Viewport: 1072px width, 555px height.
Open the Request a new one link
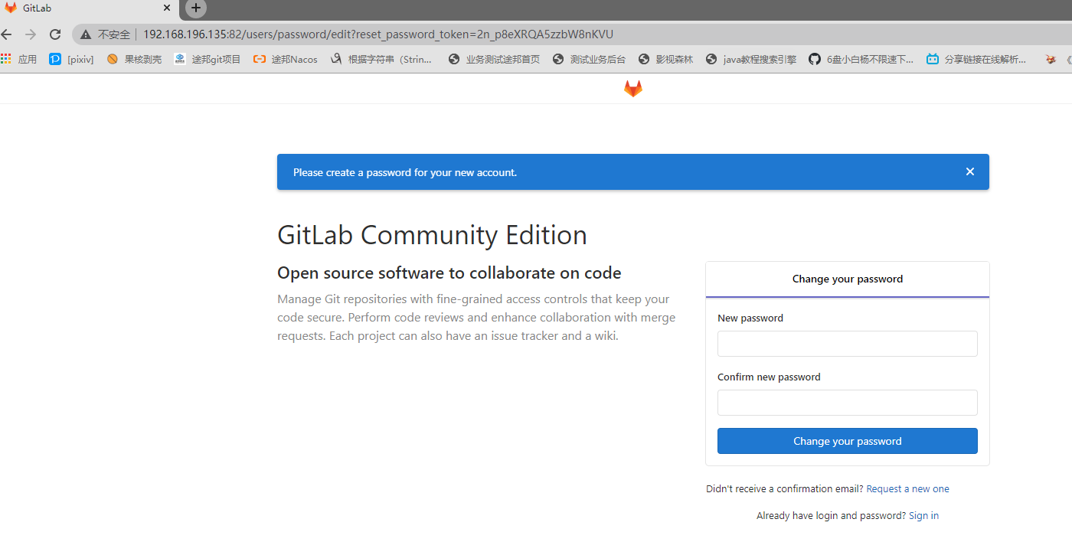907,489
